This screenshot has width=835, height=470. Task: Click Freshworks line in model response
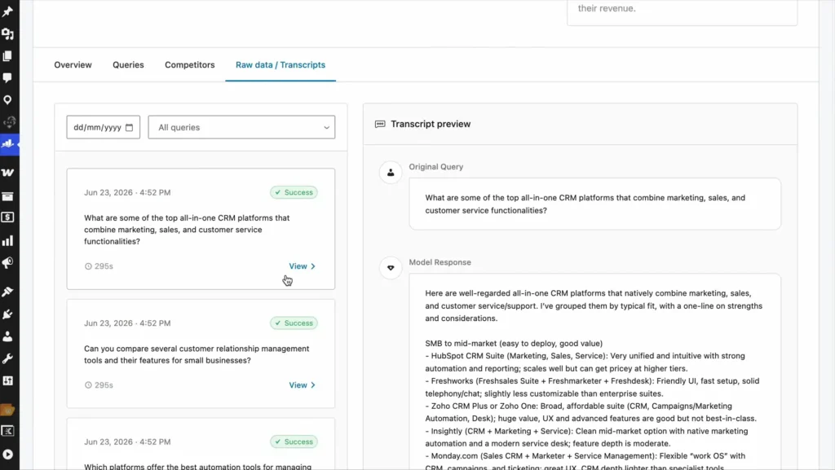(x=592, y=387)
